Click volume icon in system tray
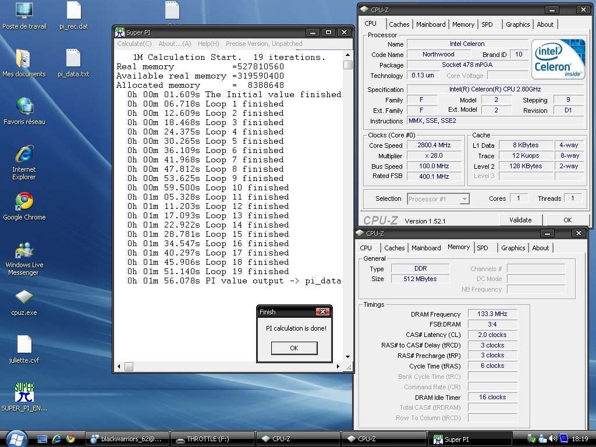This screenshot has width=596, height=447. click(553, 439)
